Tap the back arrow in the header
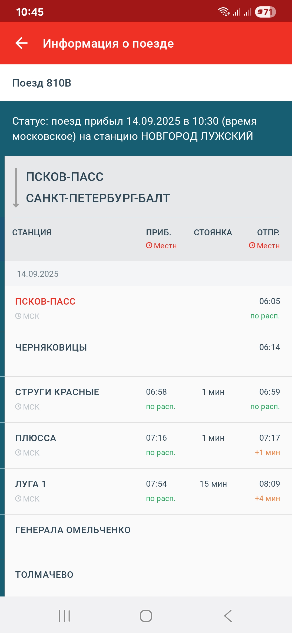Image resolution: width=292 pixels, height=633 pixels. (22, 43)
